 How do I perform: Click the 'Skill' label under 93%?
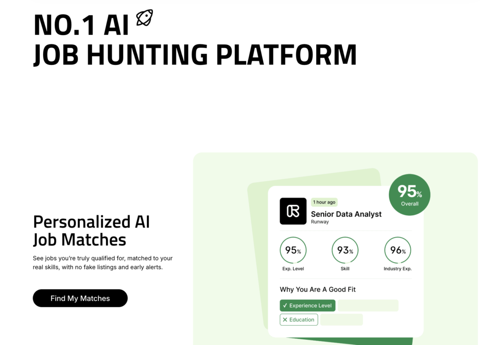(x=345, y=269)
